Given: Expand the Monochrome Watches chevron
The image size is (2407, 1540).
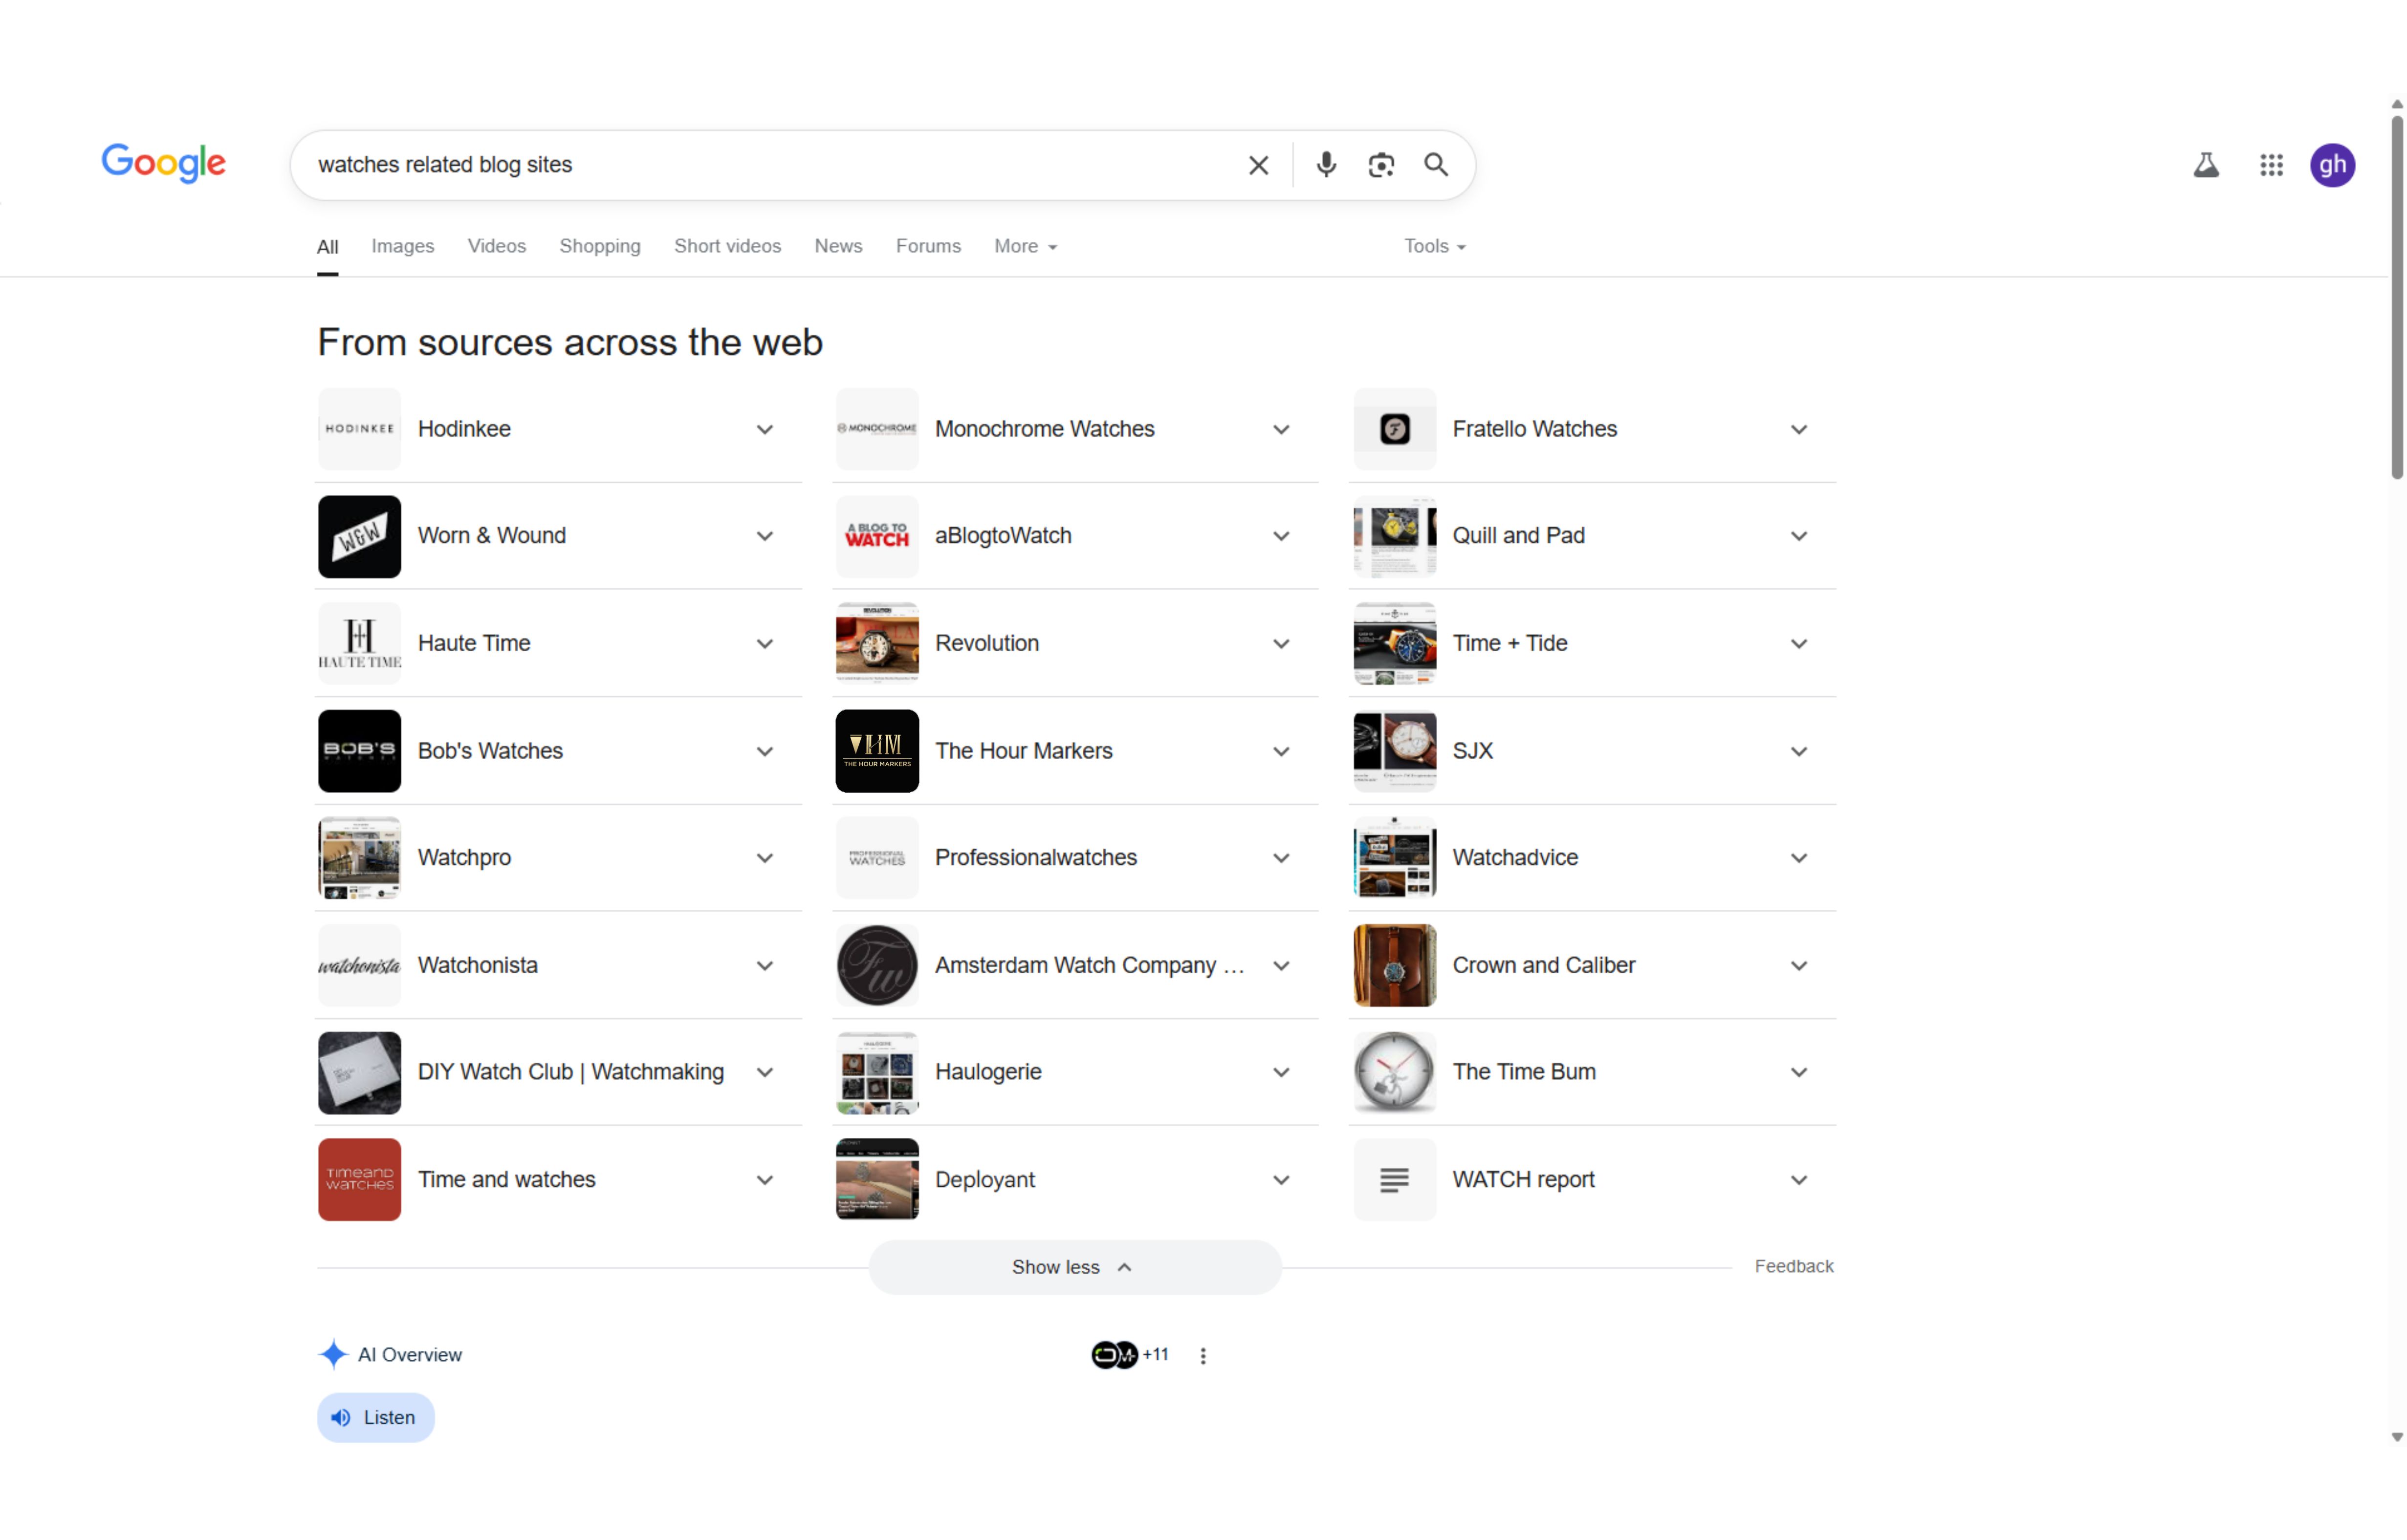Looking at the screenshot, I should [x=1281, y=429].
